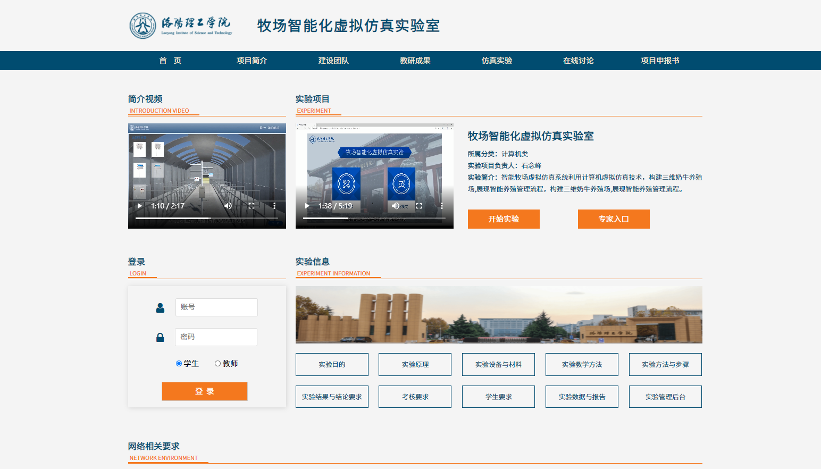Select the 学生 radio button
The height and width of the screenshot is (469, 821).
(179, 364)
